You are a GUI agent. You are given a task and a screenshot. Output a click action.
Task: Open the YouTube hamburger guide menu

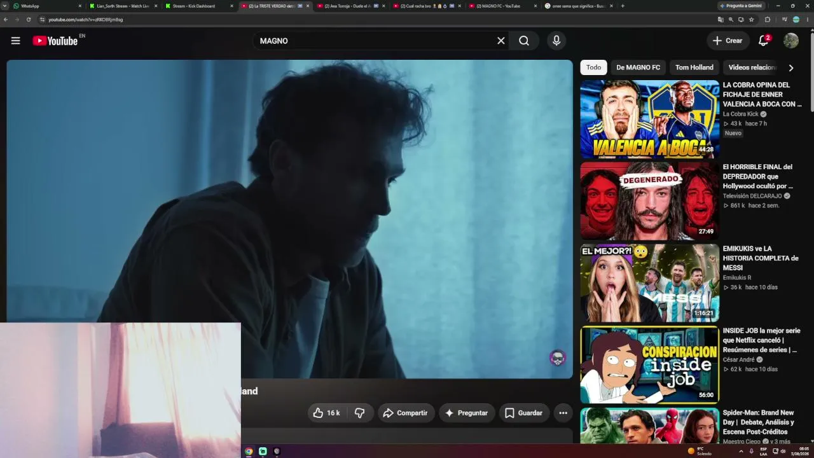15,41
